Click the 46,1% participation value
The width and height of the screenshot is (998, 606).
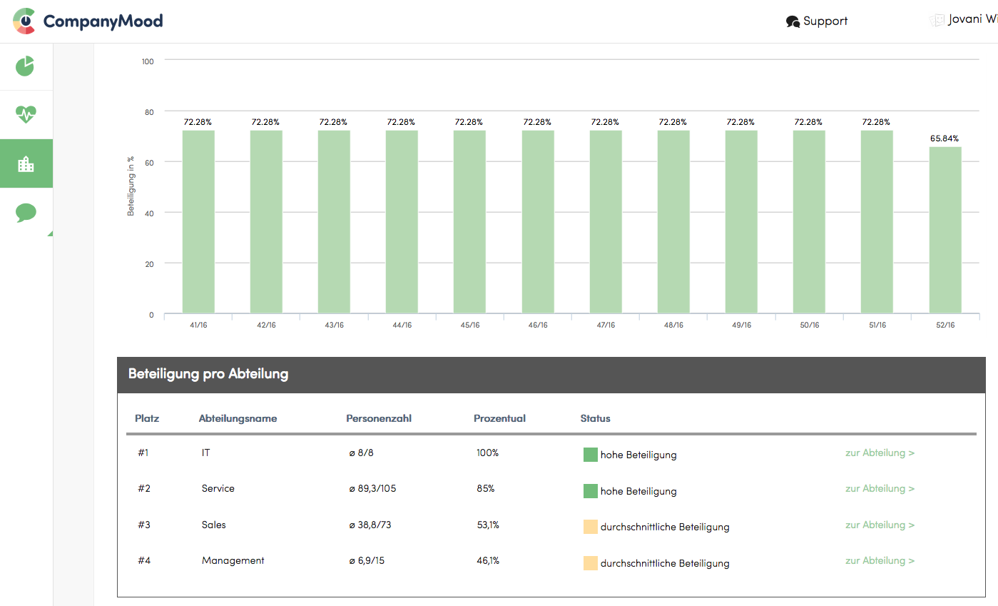click(x=488, y=560)
